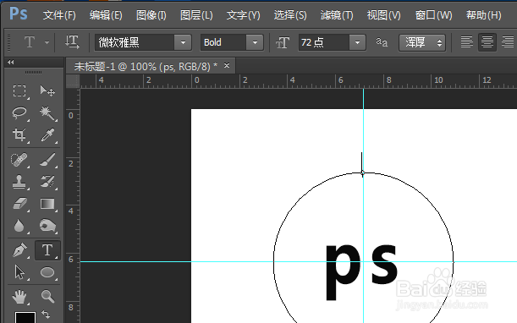Viewport: 517px width, 323px height.
Task: Select the History Brush tool
Action: (x=47, y=182)
